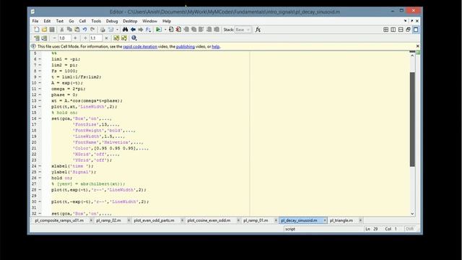This screenshot has height=260, width=462.
Task: Dismiss the Cell Mode info bar
Action: coord(417,46)
